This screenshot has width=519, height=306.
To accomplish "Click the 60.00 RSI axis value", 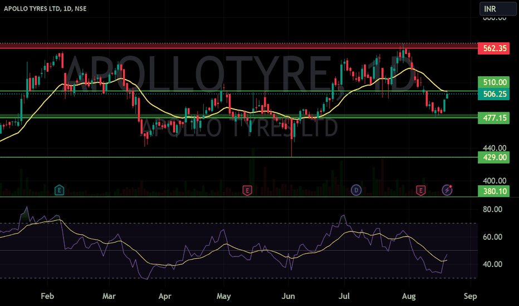I will coord(492,237).
